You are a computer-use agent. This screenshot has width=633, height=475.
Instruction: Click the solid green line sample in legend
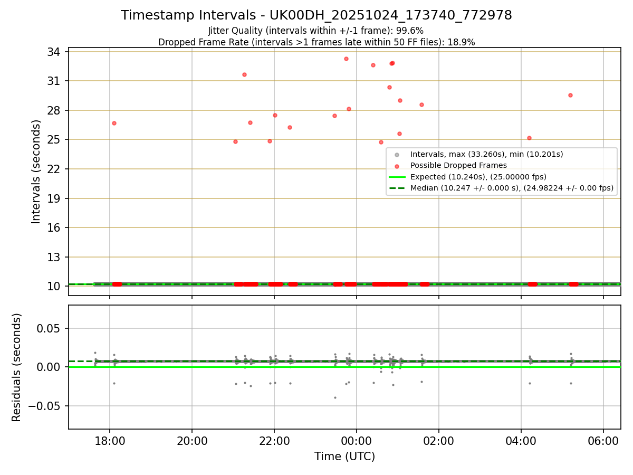tap(397, 177)
